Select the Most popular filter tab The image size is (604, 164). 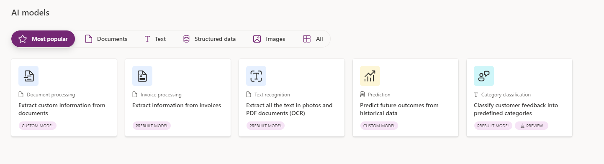pyautogui.click(x=43, y=39)
